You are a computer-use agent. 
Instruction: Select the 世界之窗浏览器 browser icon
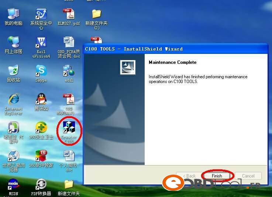(x=13, y=156)
